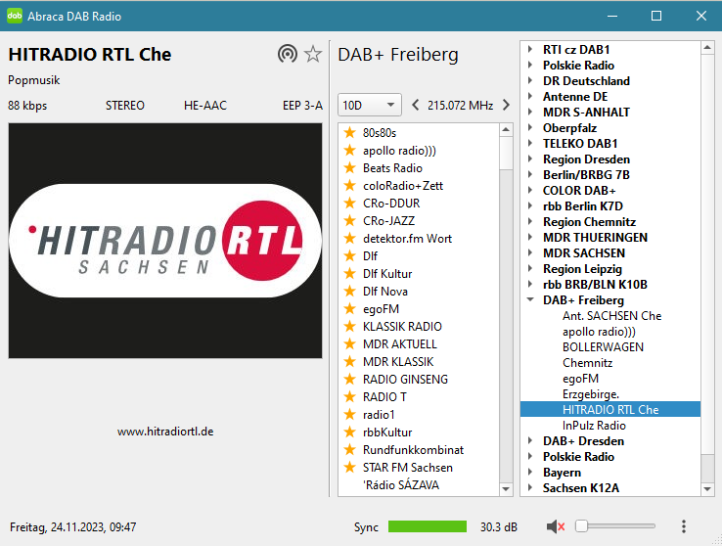Click the volume slider handle
The width and height of the screenshot is (722, 546).
click(x=581, y=526)
